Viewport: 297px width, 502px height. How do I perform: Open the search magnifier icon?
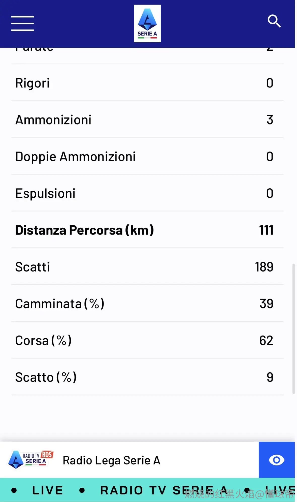click(274, 21)
